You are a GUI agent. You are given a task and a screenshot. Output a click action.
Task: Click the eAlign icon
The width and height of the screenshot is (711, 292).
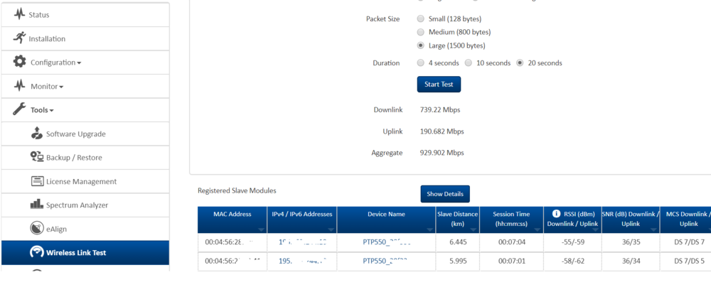[x=37, y=229]
